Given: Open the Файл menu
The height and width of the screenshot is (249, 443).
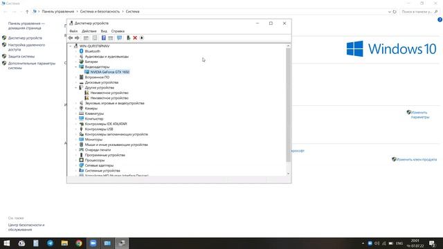Looking at the screenshot, I should [x=73, y=31].
